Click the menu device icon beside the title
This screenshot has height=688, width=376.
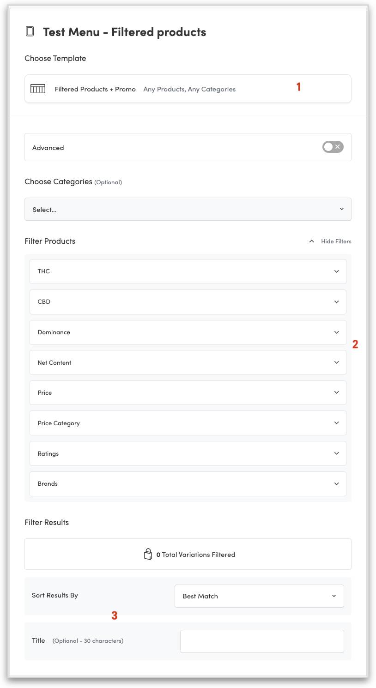point(30,32)
